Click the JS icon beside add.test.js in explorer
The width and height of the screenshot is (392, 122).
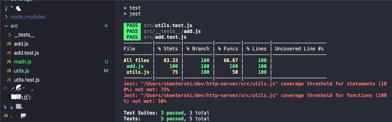click(x=9, y=53)
